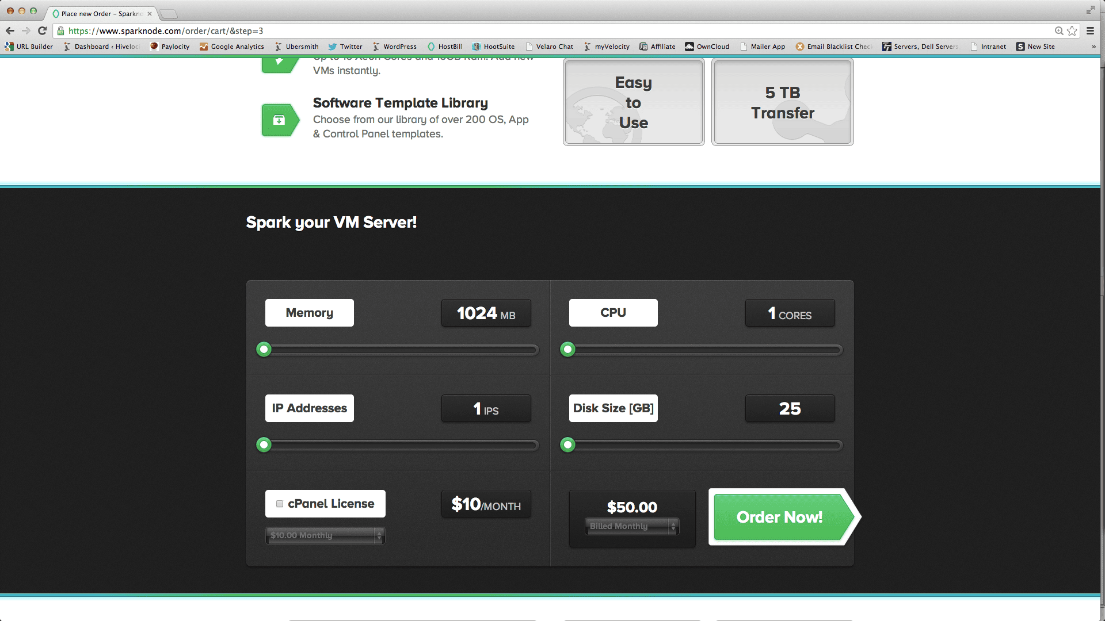Open a new browser tab
This screenshot has width=1105, height=621.
169,14
